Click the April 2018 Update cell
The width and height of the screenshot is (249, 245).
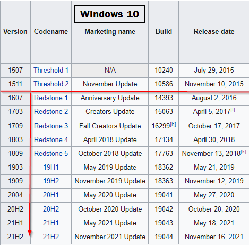(x=110, y=139)
